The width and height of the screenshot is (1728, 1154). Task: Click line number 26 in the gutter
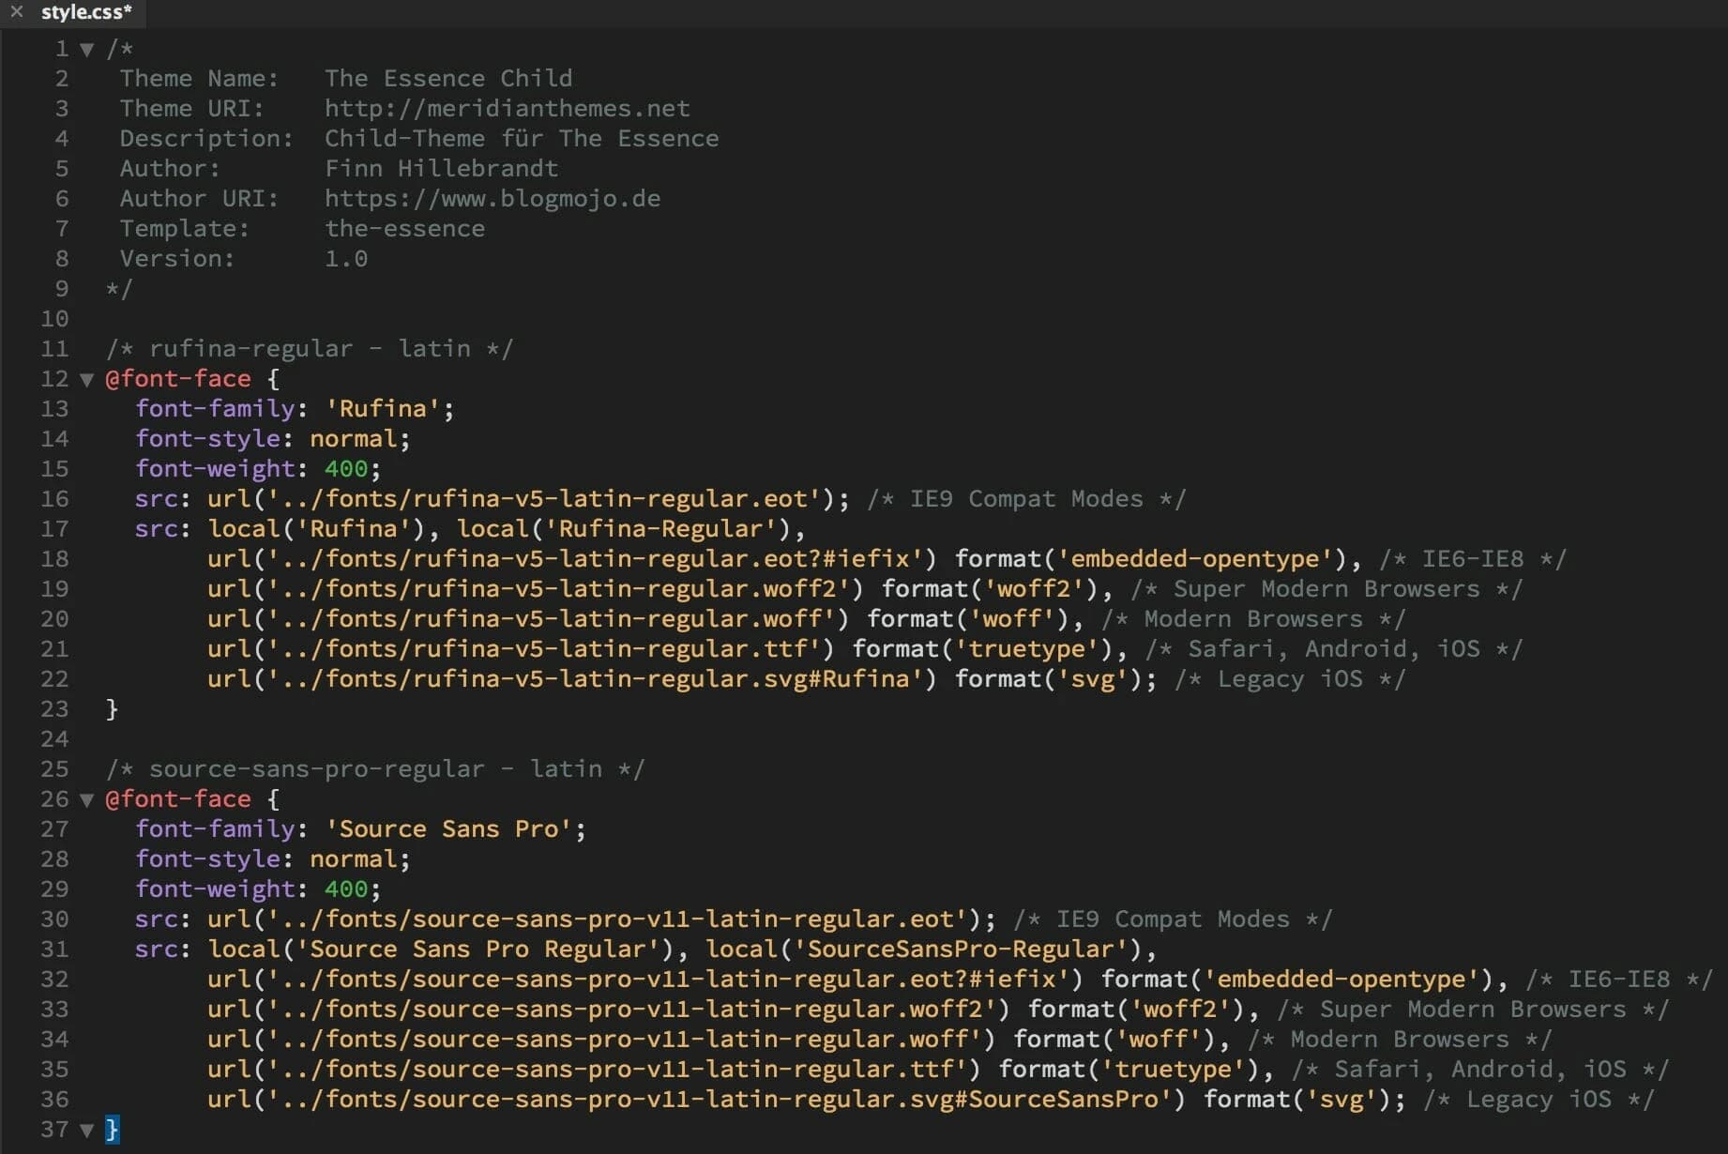pyautogui.click(x=53, y=798)
